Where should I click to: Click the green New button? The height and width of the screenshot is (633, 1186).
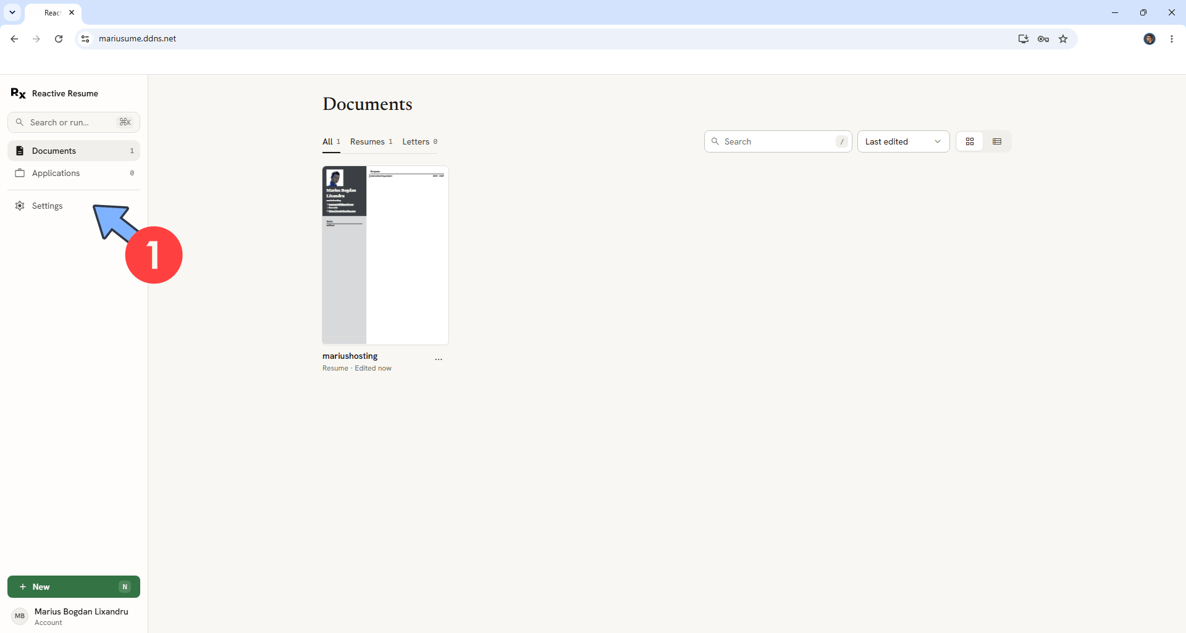74,587
